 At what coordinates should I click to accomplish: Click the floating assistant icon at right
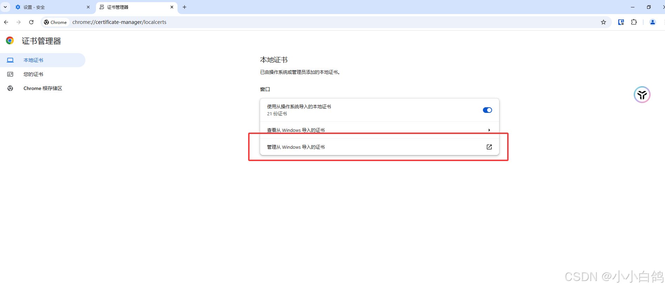642,95
